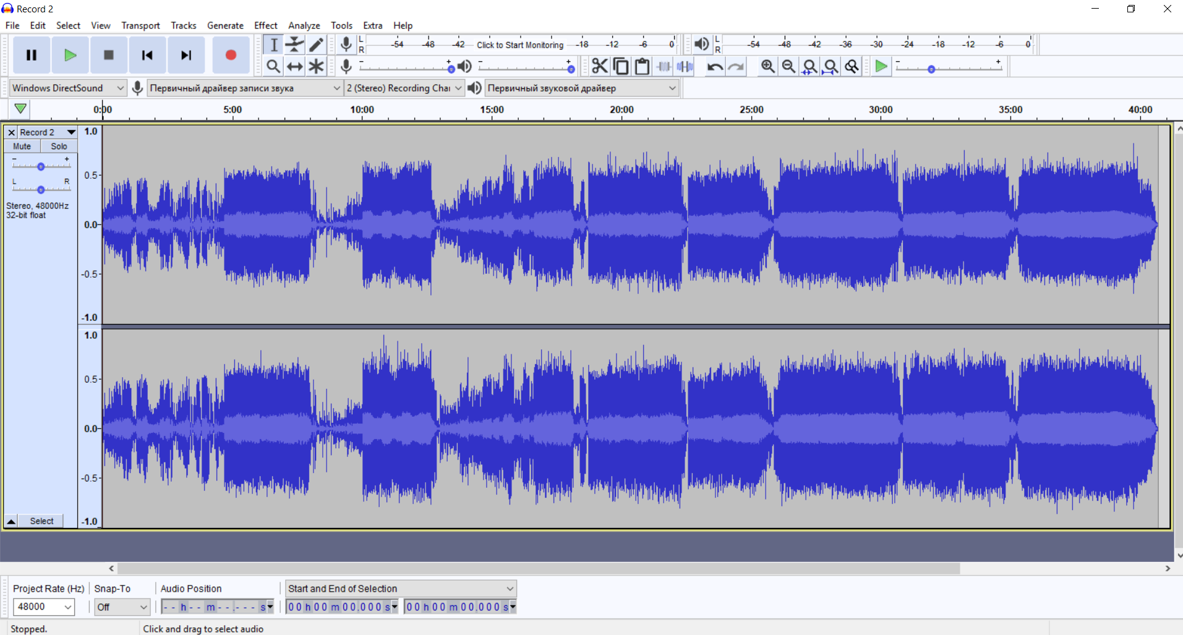Image resolution: width=1183 pixels, height=635 pixels.
Task: Click Trim audio outside selection icon
Action: 664,66
